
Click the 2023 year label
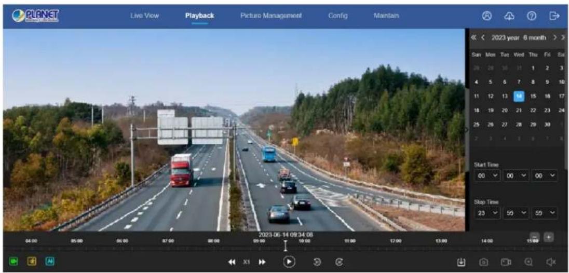(505, 37)
